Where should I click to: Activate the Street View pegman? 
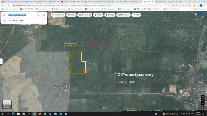[x=203, y=108]
